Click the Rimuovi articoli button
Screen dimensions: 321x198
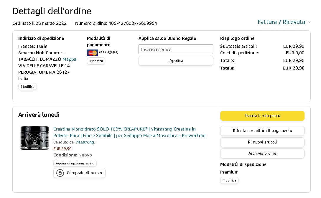262,142
